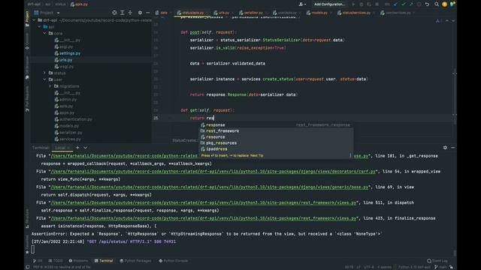Open the Event Log
Screen dimensions: 481x270
coord(437,261)
